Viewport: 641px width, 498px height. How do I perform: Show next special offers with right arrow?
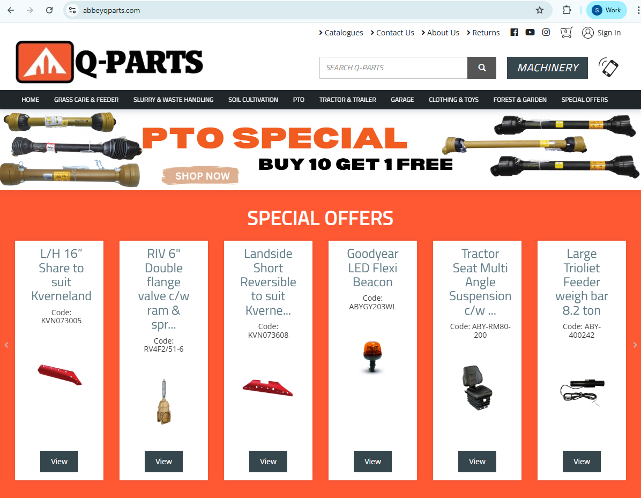(x=635, y=345)
